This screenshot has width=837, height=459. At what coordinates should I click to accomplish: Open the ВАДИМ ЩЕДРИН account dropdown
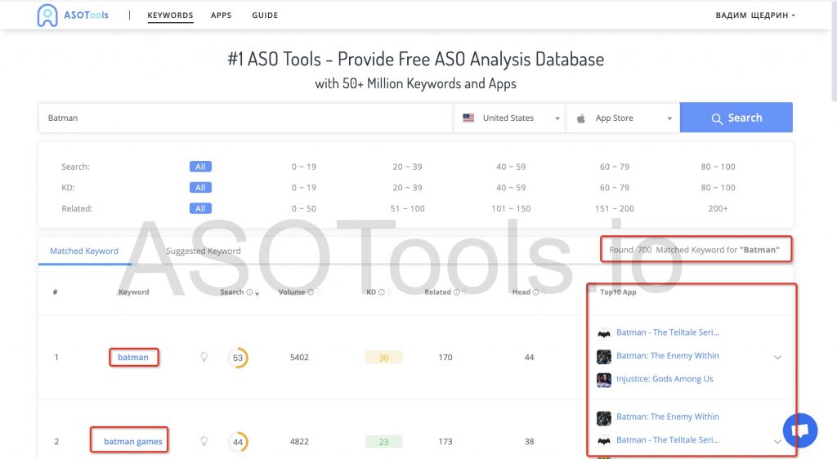point(754,15)
